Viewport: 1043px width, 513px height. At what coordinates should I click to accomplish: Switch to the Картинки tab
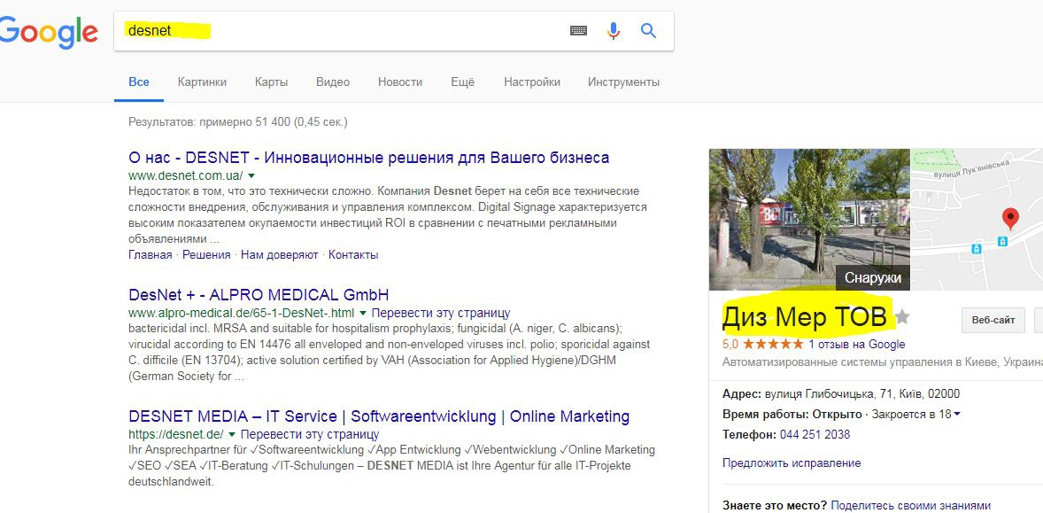tap(202, 82)
